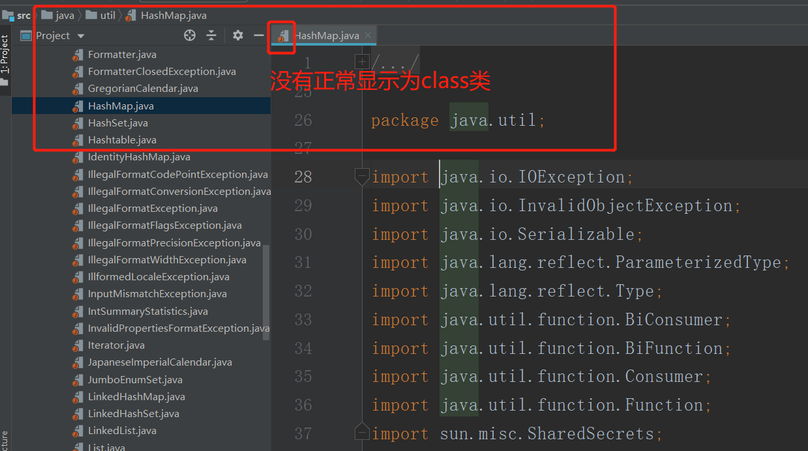Select IllegalFormatConversionException.java
The image size is (808, 451).
coord(179,192)
